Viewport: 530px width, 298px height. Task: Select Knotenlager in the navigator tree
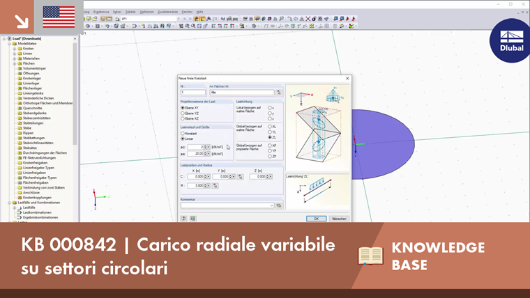pyautogui.click(x=32, y=78)
